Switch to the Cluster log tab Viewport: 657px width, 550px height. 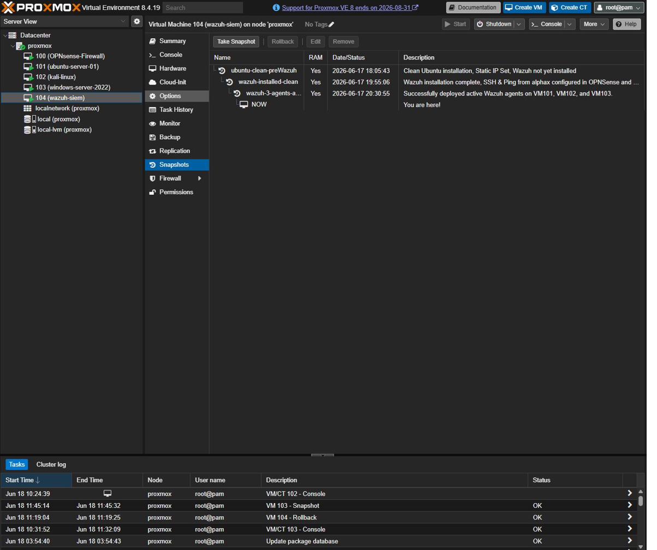[51, 464]
